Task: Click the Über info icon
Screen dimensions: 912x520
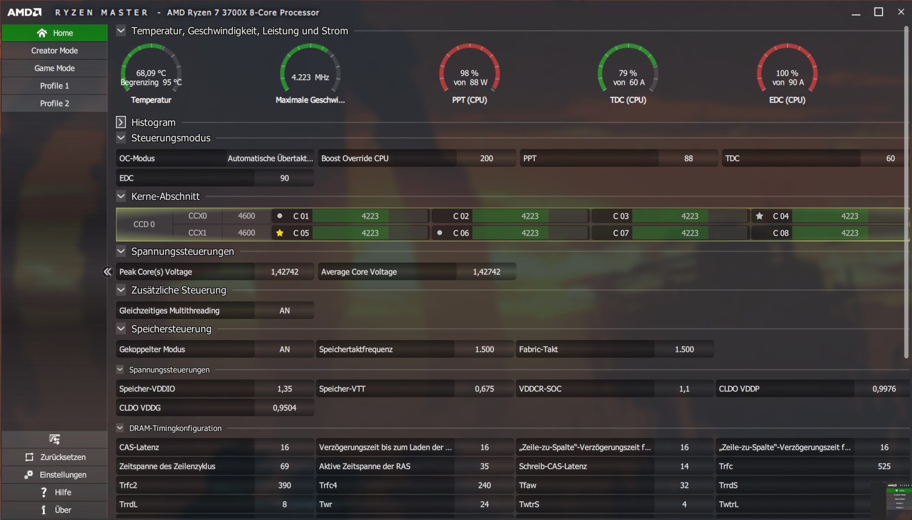Action: click(x=44, y=510)
